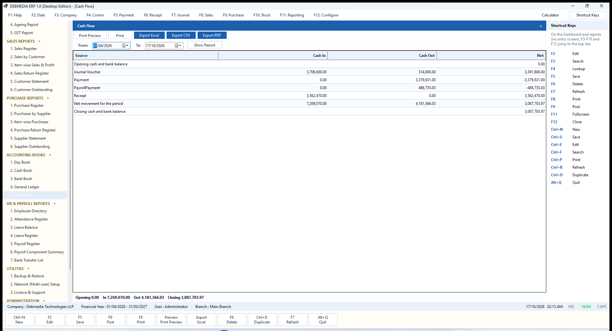612x331 pixels.
Task: Open the F5: Payment menu
Action: tap(124, 15)
